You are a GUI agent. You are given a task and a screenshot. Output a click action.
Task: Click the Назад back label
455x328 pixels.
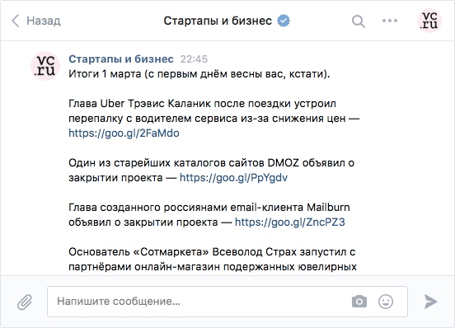pyautogui.click(x=44, y=21)
